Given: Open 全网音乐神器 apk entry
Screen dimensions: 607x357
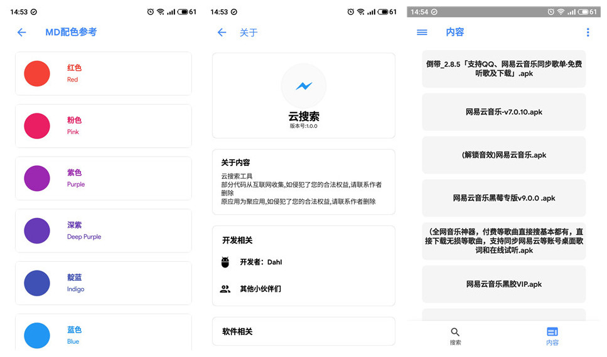Looking at the screenshot, I should click(x=503, y=241).
